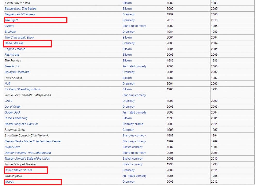The width and height of the screenshot is (258, 186).
Task: Select the Weeds show link
Action: pyautogui.click(x=9, y=182)
